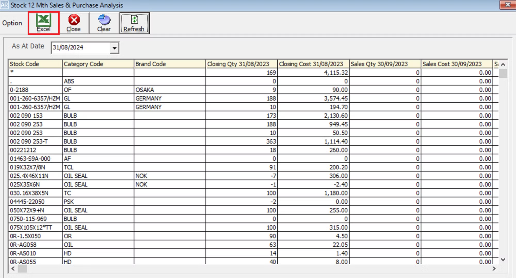This screenshot has height=278, width=516.
Task: Click the asterisk stock code row
Action: 35,73
